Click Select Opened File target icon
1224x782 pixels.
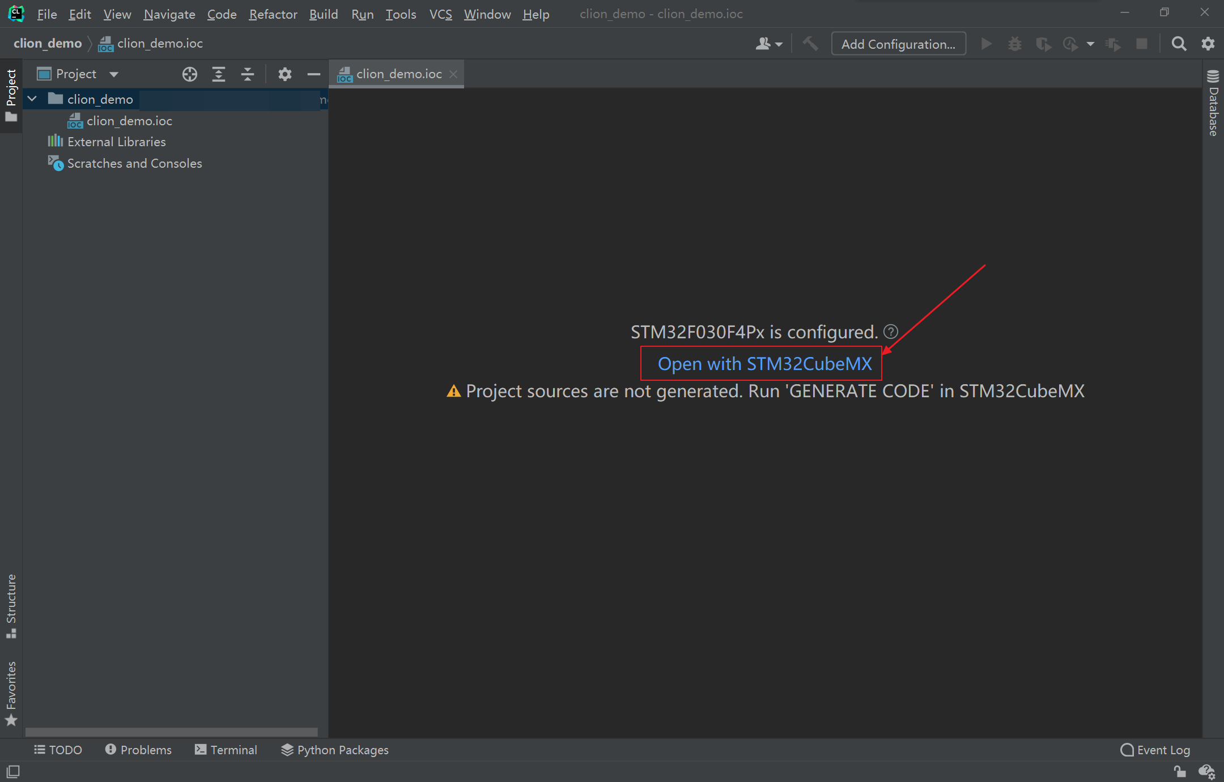[190, 74]
